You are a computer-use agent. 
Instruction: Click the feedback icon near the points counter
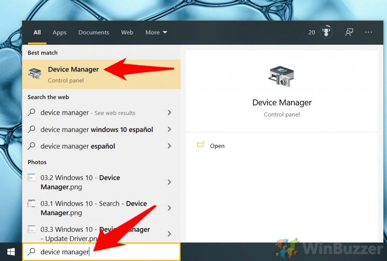click(349, 32)
